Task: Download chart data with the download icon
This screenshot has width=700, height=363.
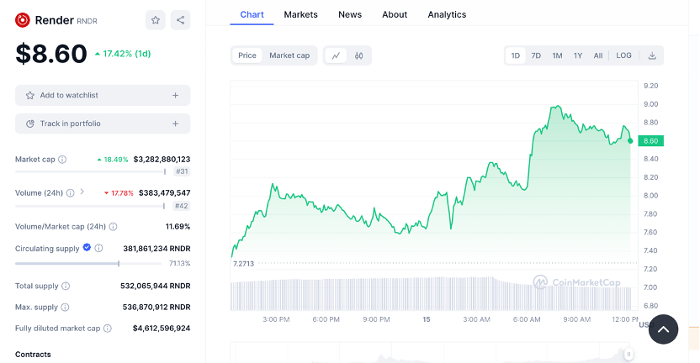Action: (652, 55)
